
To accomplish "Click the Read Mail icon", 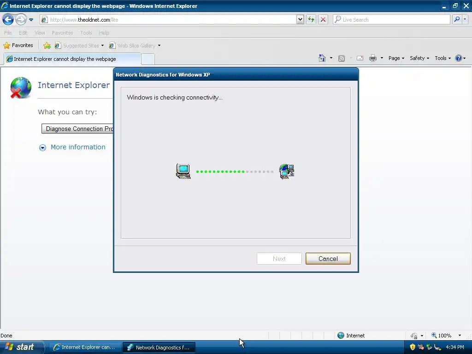I will point(360,58).
